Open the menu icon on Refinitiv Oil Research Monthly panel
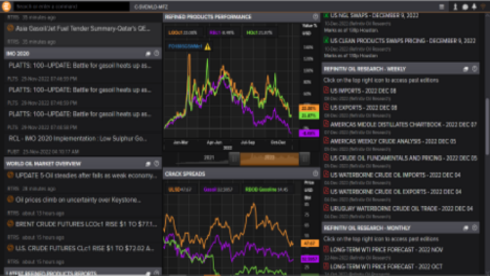Image resolution: width=490 pixels, height=276 pixels. 466,228
